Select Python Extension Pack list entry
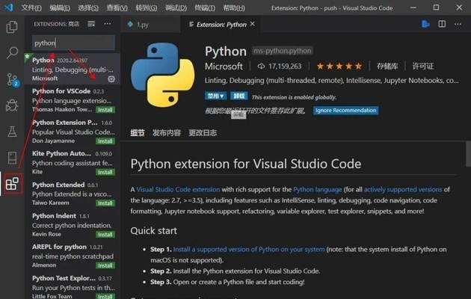This screenshot has height=299, width=471. click(72, 132)
